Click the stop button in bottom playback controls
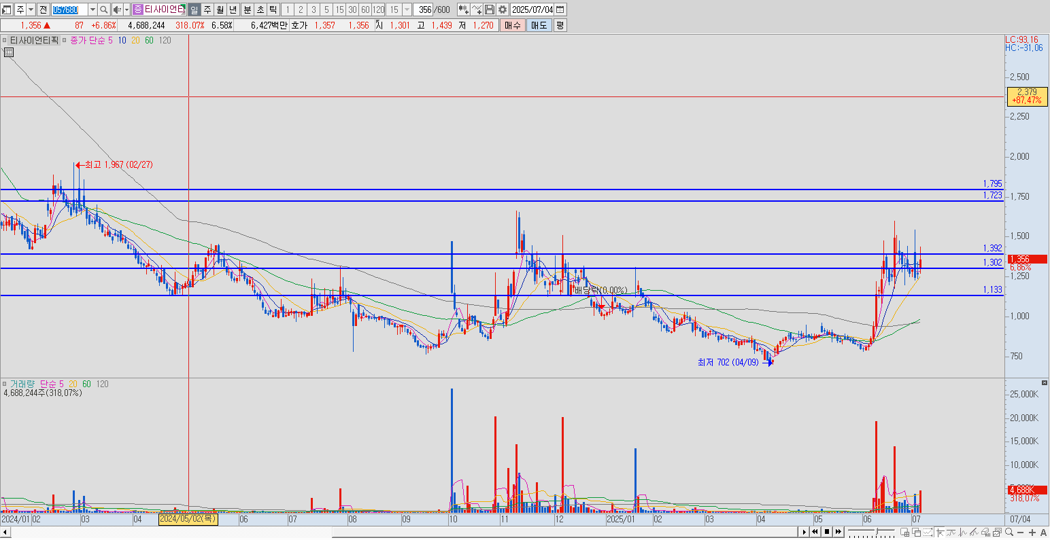Screen dimensions: 1050x540 (x=827, y=532)
